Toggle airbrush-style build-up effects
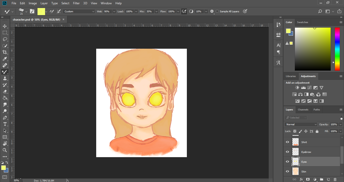This screenshot has width=344, height=182. pos(184,11)
